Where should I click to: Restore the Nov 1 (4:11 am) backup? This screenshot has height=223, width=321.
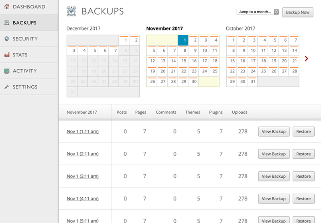(x=304, y=199)
